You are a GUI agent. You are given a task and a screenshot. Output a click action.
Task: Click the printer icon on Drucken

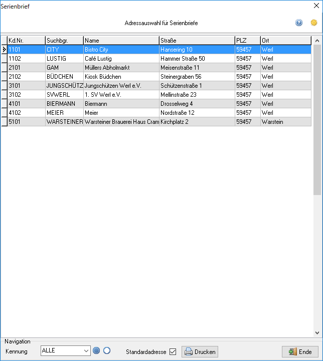pyautogui.click(x=189, y=351)
